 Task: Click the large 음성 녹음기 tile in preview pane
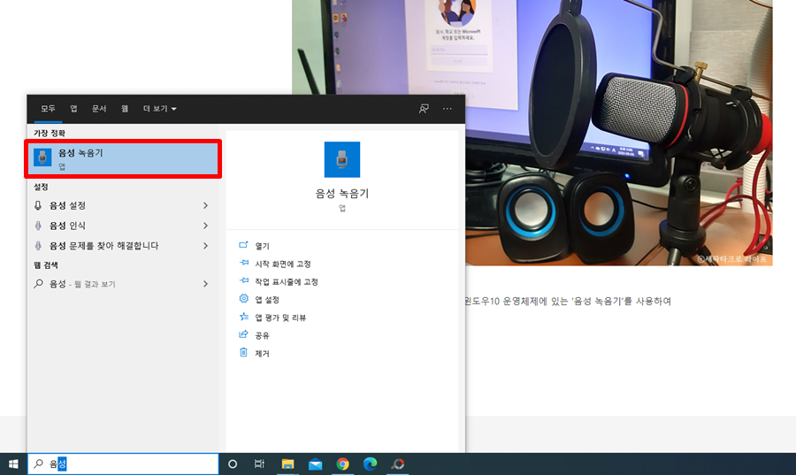coord(342,159)
